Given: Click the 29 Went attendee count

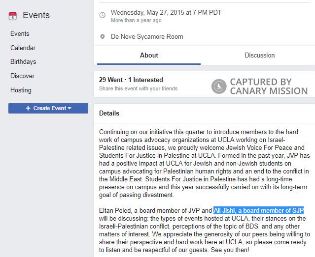Looking at the screenshot, I should click(x=111, y=80).
